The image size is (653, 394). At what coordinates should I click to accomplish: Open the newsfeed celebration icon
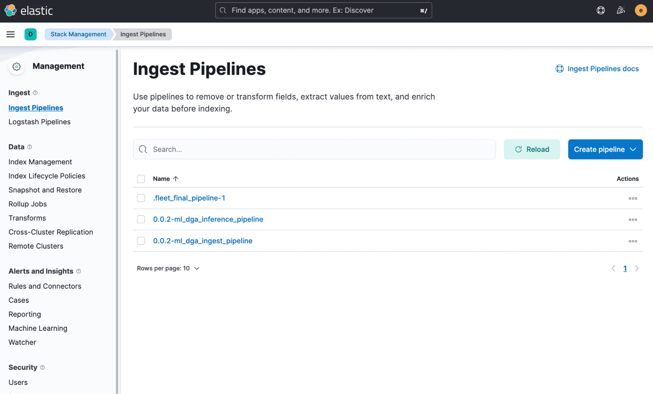tap(621, 10)
